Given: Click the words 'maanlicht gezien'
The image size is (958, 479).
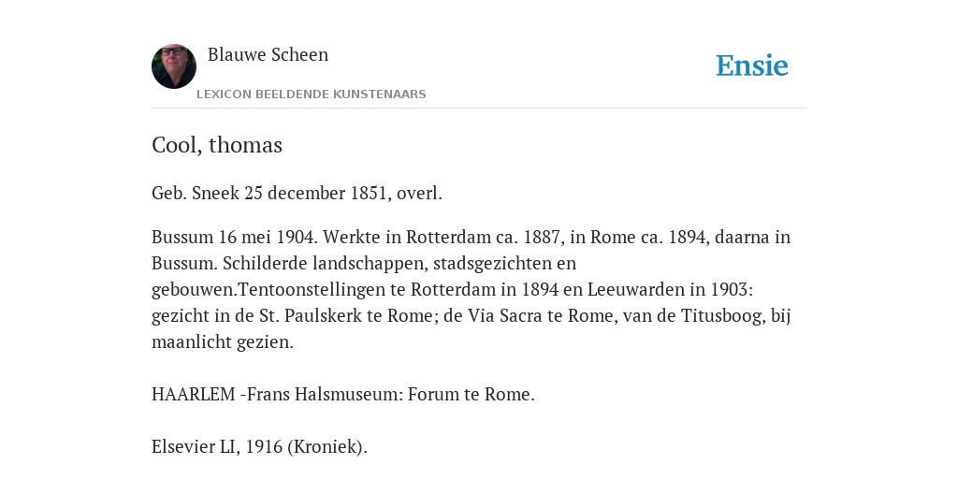Looking at the screenshot, I should 221,342.
